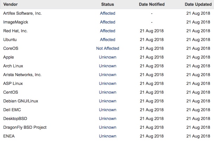Open Ubuntu's Affected status link
Image resolution: width=214 pixels, height=141 pixels.
(108, 40)
